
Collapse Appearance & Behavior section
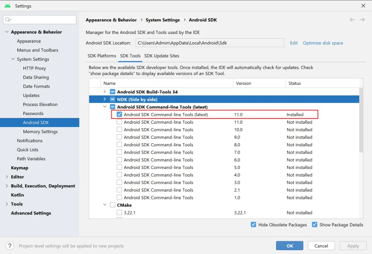click(7, 32)
